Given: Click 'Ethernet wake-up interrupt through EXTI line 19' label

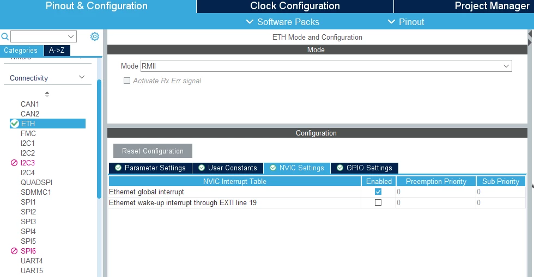Looking at the screenshot, I should pos(183,203).
